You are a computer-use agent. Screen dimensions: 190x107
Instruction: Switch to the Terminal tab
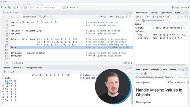coord(17,68)
